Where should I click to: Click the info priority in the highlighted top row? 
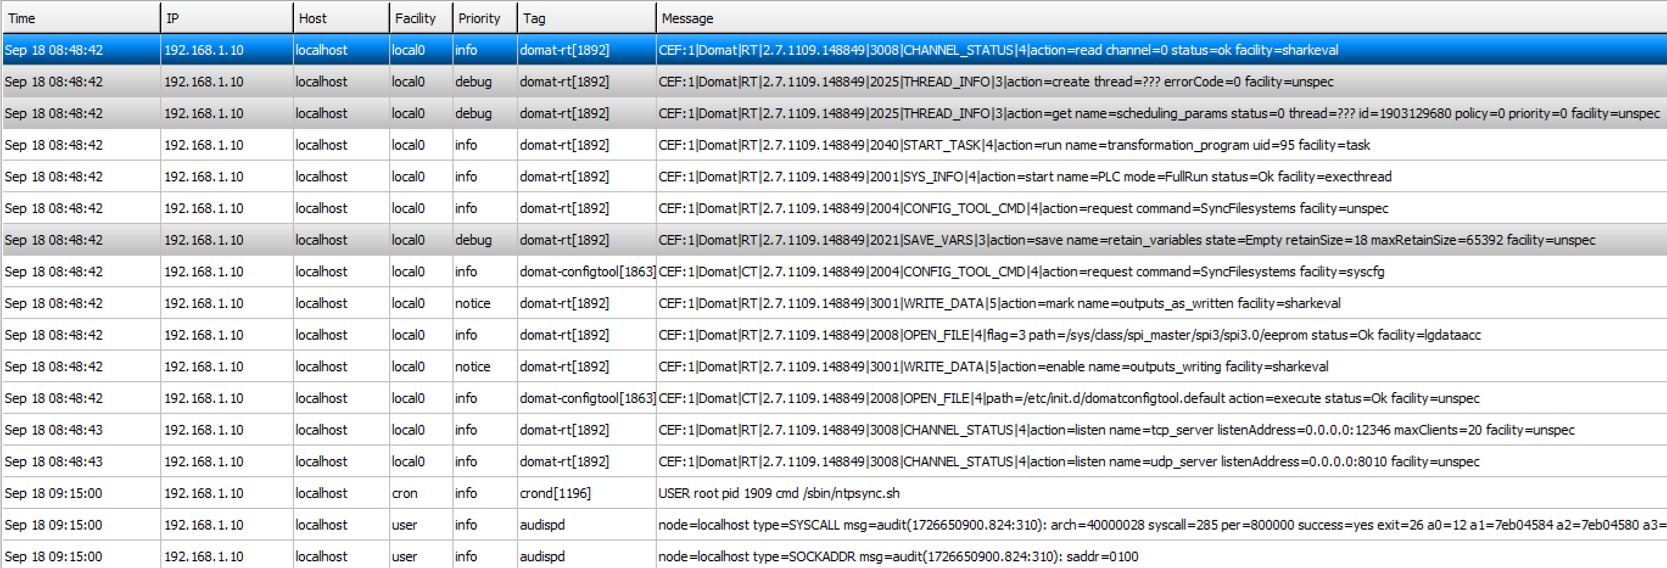click(x=466, y=50)
